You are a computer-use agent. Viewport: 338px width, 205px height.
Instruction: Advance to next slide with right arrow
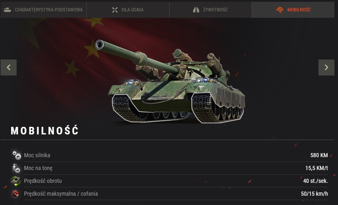tap(326, 67)
